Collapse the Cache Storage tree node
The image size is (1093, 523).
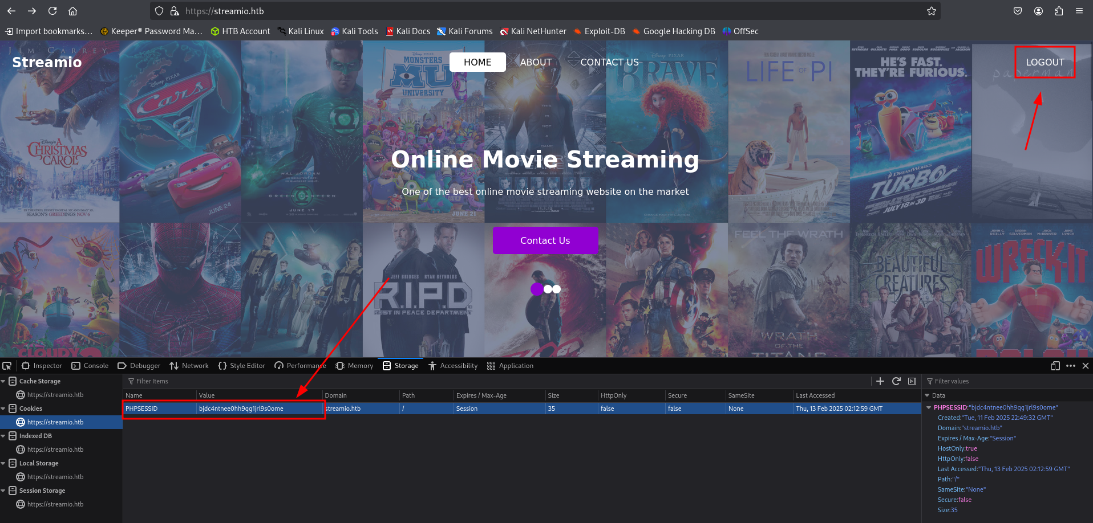click(3, 381)
